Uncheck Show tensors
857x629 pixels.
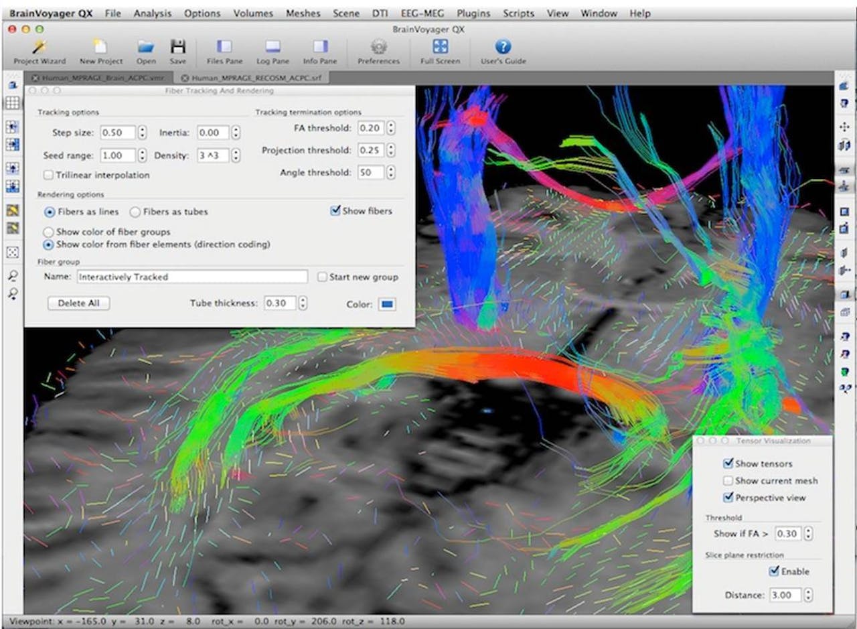pyautogui.click(x=728, y=463)
